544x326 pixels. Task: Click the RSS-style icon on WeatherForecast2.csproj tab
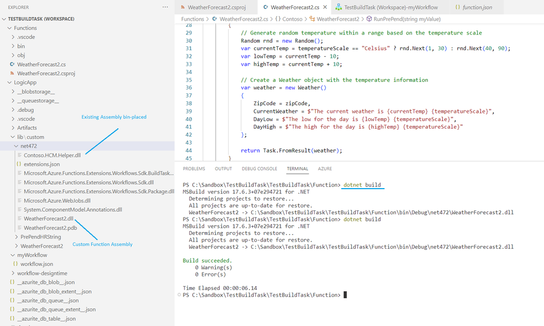click(182, 7)
